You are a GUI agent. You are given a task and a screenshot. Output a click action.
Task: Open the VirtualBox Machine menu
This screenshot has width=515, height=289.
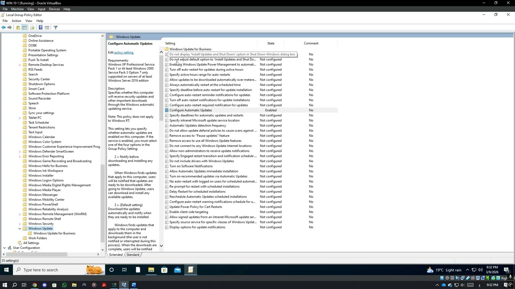[x=17, y=9]
